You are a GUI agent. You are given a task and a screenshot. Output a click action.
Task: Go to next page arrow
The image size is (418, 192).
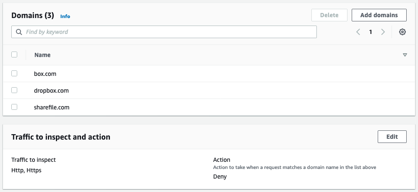pyautogui.click(x=383, y=32)
